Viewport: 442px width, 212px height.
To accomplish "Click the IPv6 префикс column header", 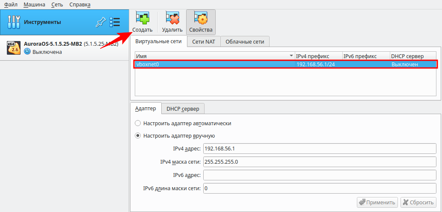I will tap(366, 56).
